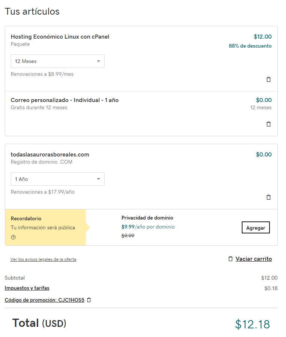Click the todaslasaurorasboreales.com domain name
The width and height of the screenshot is (286, 337).
pos(50,155)
